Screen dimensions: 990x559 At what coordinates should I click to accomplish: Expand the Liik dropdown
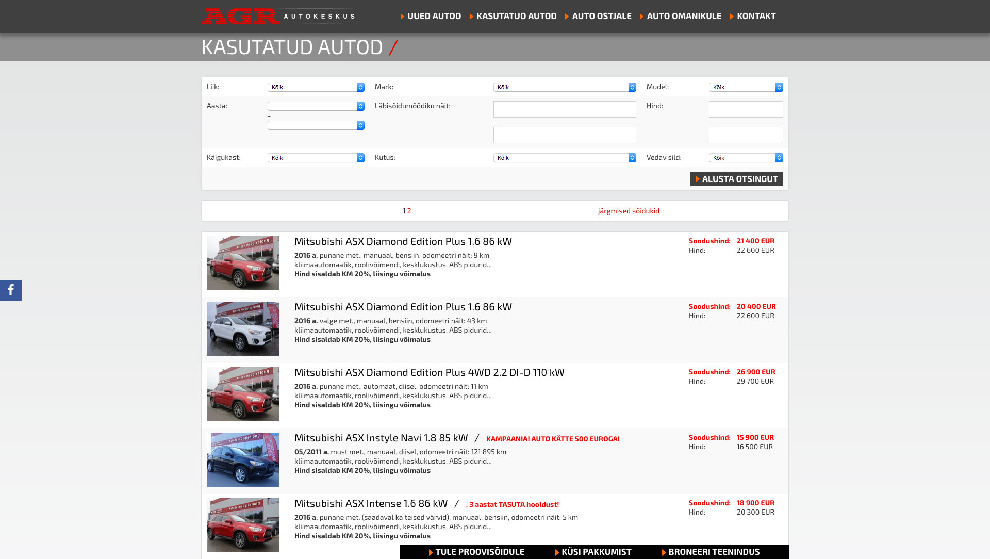click(x=316, y=87)
